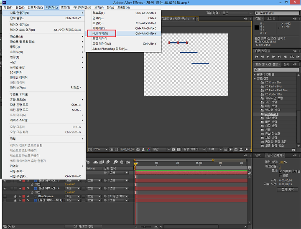This screenshot has height=229, width=301.
Task: Click the CC Cross Blur effect icon
Action: click(262, 83)
